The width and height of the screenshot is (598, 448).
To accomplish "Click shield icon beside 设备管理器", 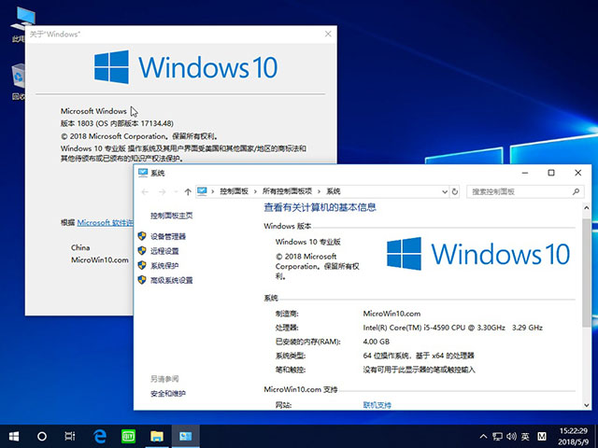I will pos(142,236).
